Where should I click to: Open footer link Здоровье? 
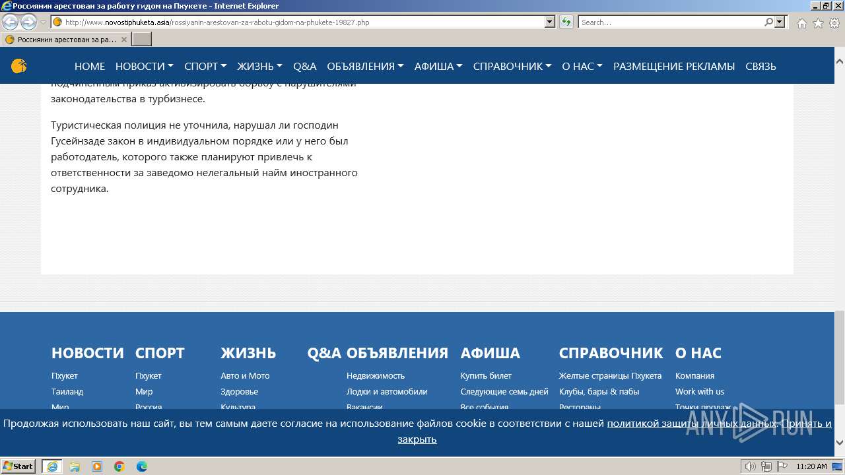click(240, 391)
